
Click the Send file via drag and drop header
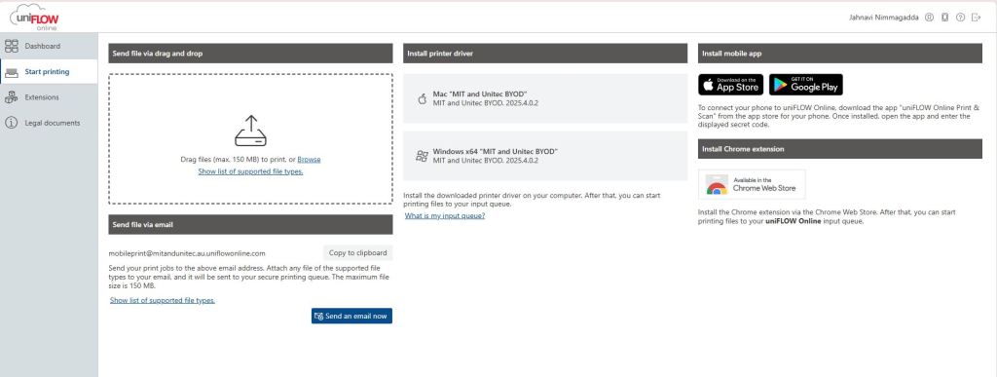(250, 54)
